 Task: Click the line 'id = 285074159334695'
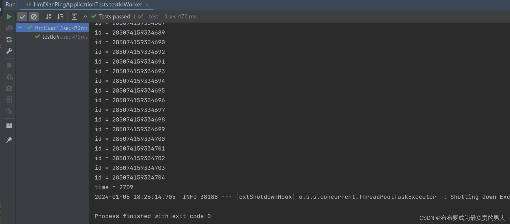pos(130,90)
